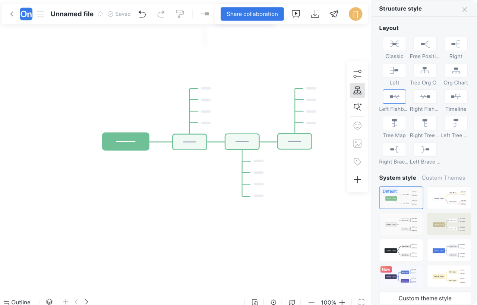The width and height of the screenshot is (477, 305).
Task: Star the Unnamed file as favorite
Action: pos(100,14)
